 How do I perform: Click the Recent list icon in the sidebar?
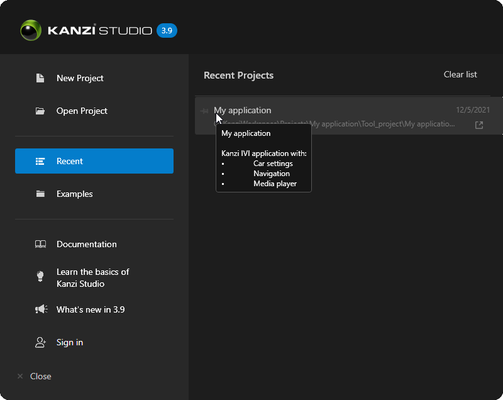tap(40, 161)
